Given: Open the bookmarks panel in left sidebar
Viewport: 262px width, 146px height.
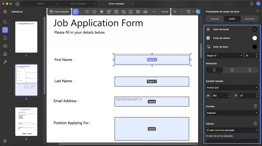Looking at the screenshot, I should 5,38.
